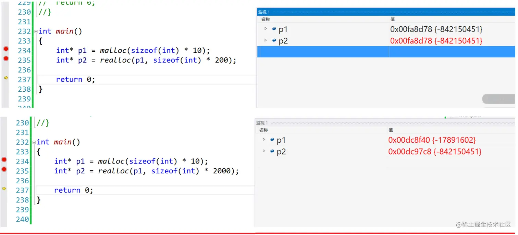The height and width of the screenshot is (235, 518).
Task: Toggle line 234 breakpoint in lower editor
Action: pos(4,159)
